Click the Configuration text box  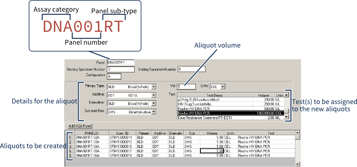114,76
